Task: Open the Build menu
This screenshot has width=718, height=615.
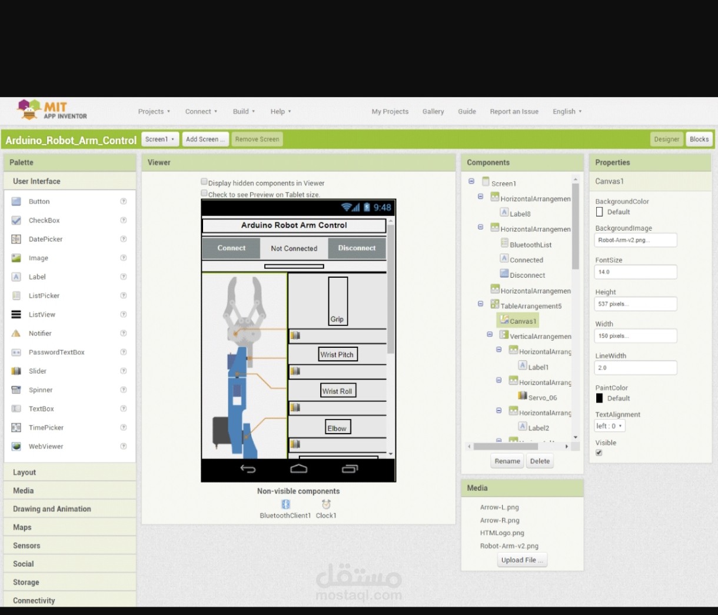Action: tap(244, 111)
